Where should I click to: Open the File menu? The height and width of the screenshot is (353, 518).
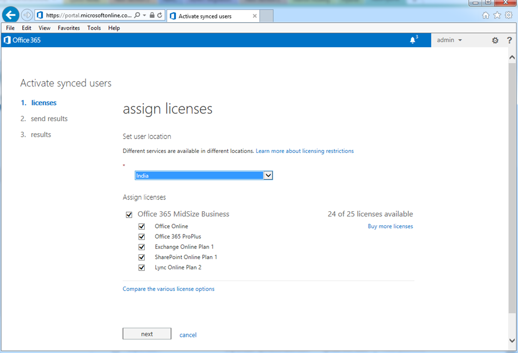tap(10, 28)
